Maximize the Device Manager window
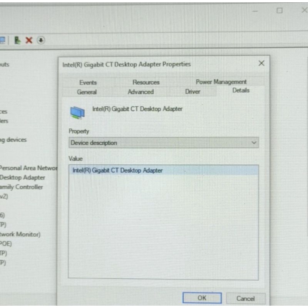 [280, 10]
